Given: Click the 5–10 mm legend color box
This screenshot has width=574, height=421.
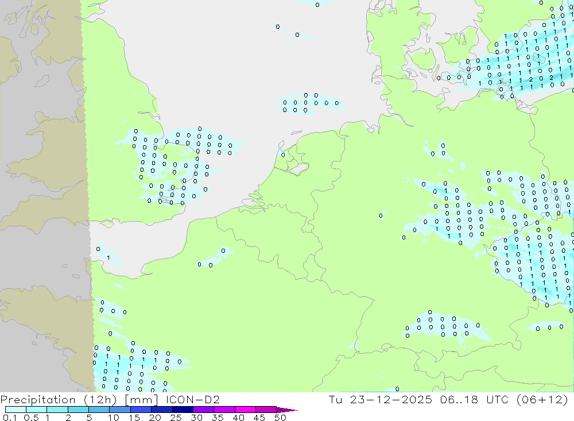Looking at the screenshot, I should coord(99,410).
